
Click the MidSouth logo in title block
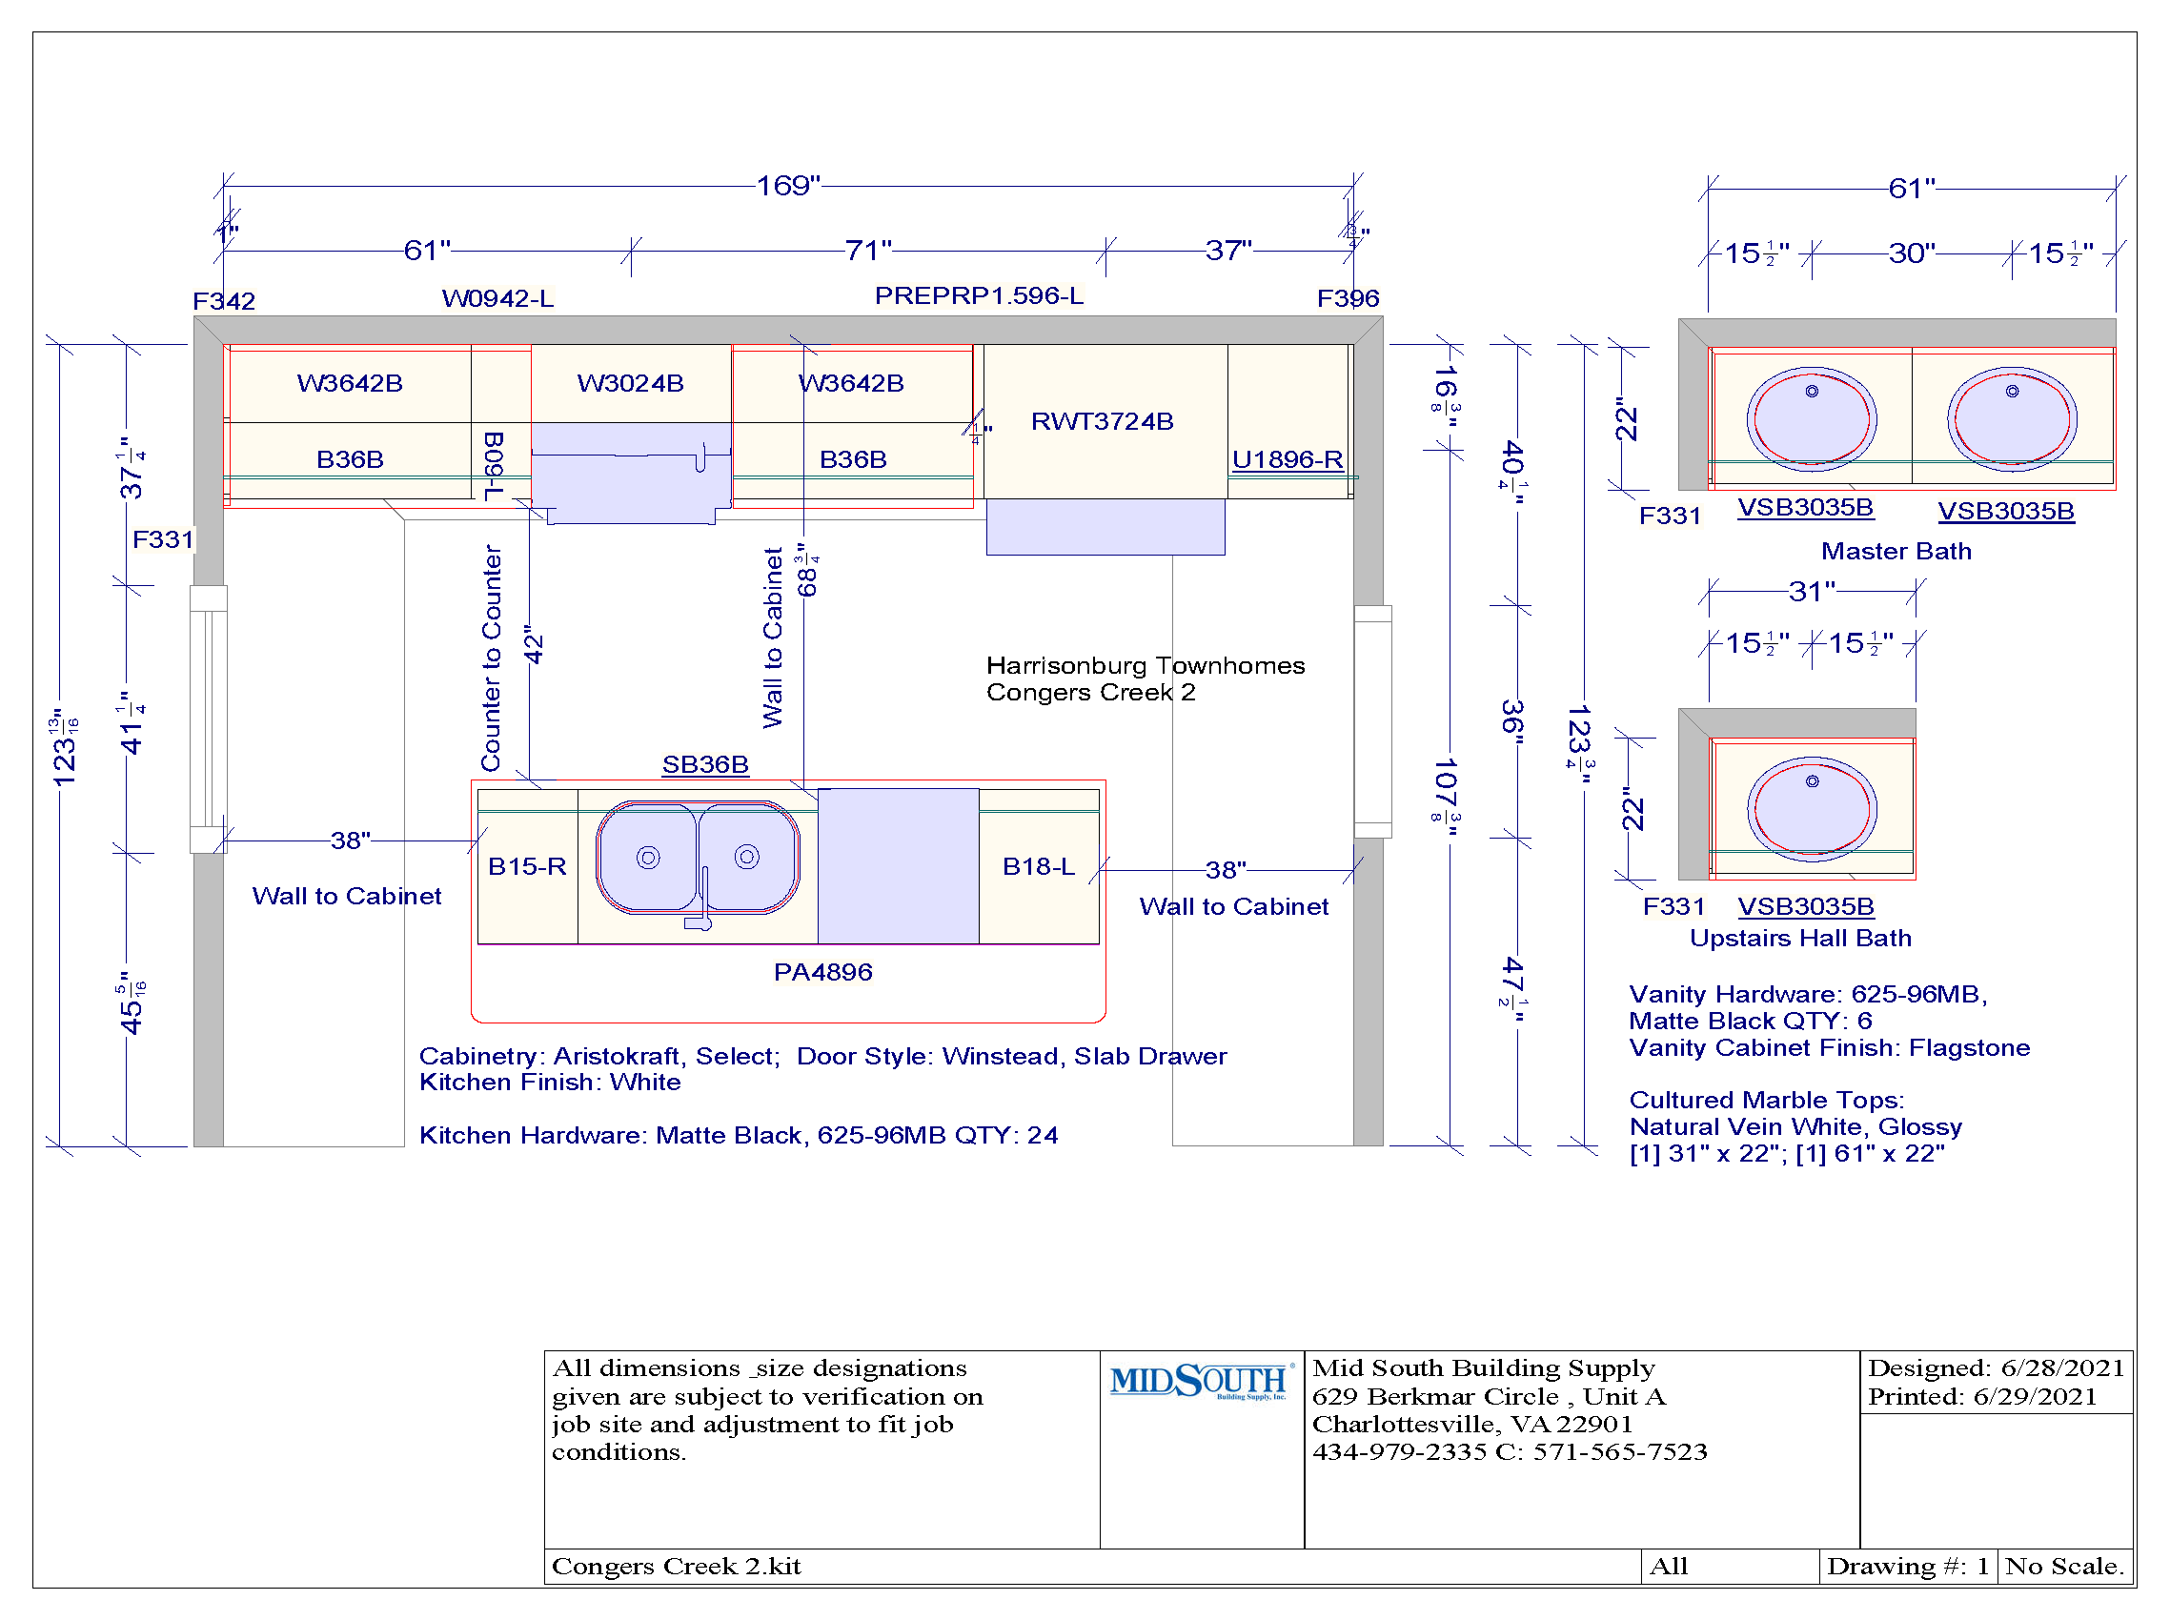coord(1199,1381)
